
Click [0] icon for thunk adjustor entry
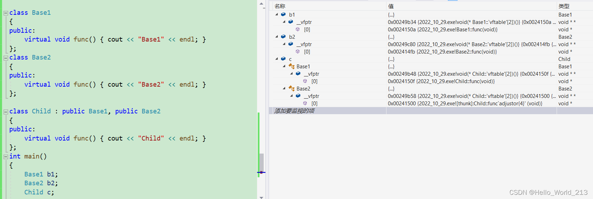tap(305, 103)
